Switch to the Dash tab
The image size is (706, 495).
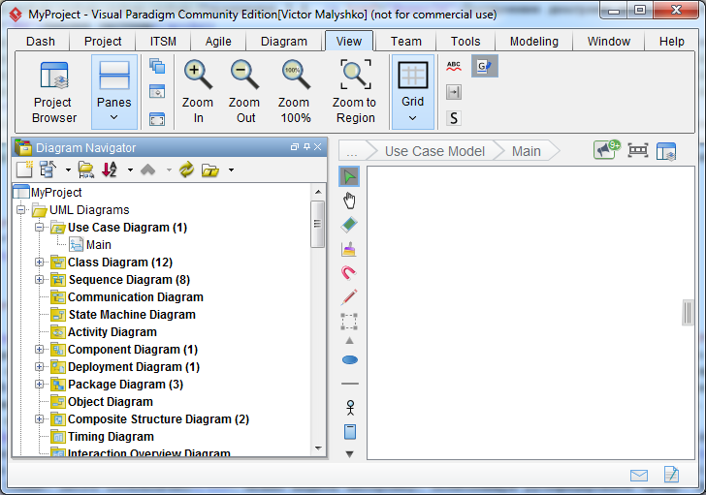(41, 42)
